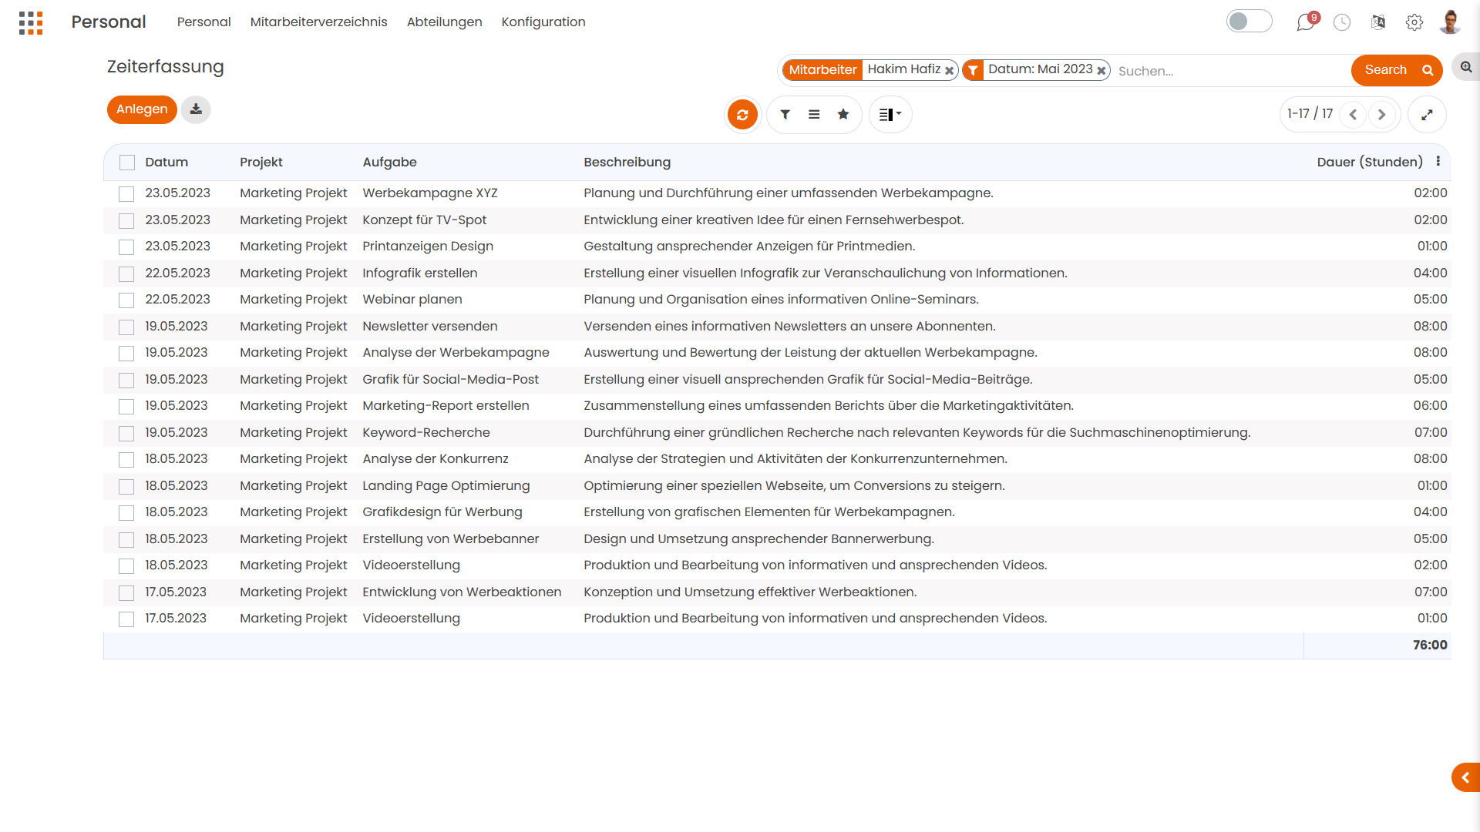Screen dimensions: 1480x832
Task: Click the Personal app title
Action: [109, 22]
